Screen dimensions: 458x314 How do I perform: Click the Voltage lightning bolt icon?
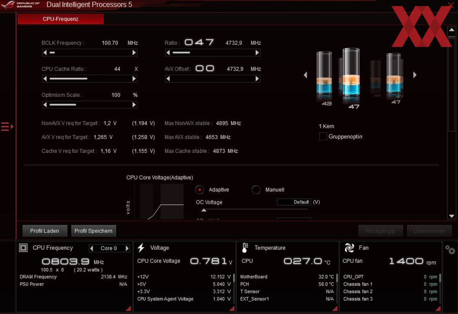[141, 248]
